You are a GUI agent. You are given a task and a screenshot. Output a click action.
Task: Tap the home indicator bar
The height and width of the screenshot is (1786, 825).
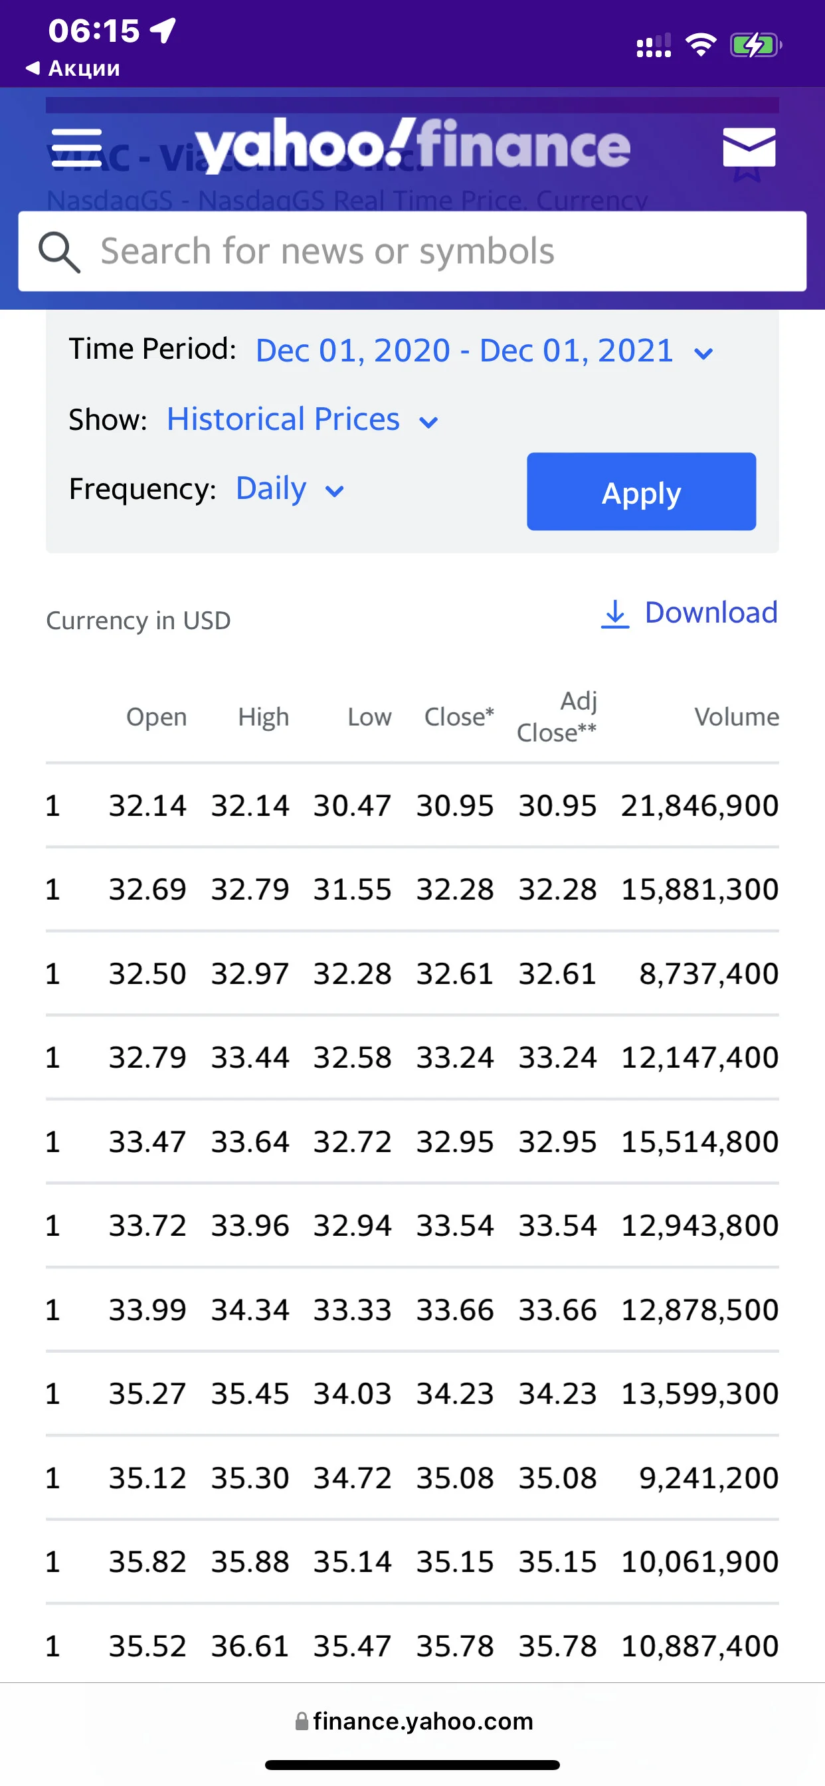pos(412,1765)
